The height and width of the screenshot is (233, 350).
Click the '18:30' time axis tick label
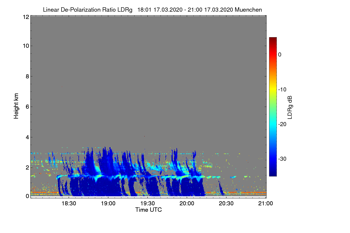[69, 204]
